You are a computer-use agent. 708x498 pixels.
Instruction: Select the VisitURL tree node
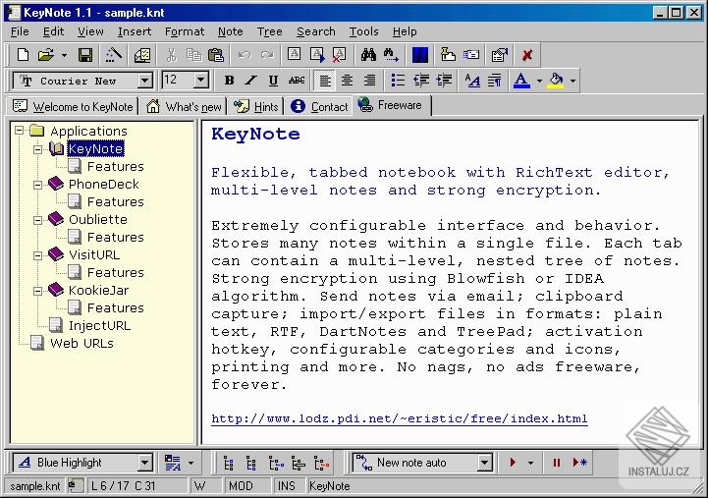tap(94, 254)
